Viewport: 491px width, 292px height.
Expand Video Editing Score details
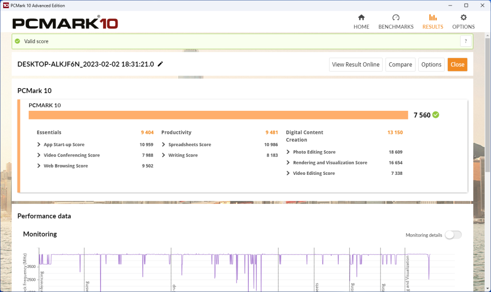(288, 173)
